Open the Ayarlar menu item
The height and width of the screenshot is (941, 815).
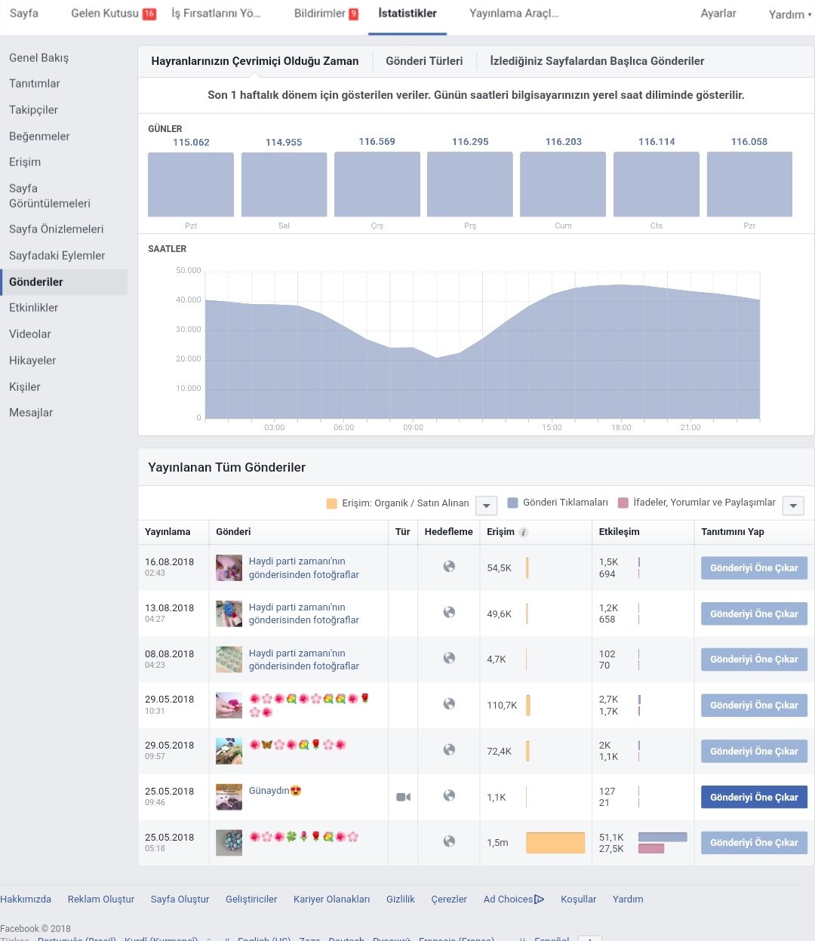click(718, 14)
